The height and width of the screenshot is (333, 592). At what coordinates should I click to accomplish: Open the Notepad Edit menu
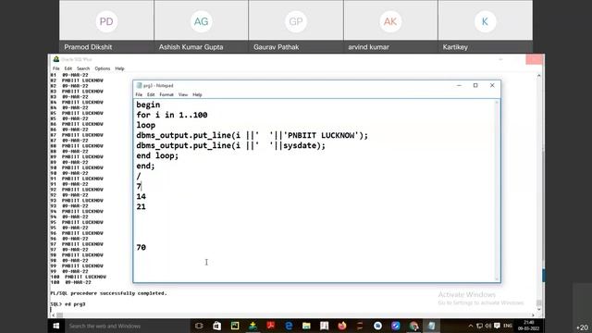[151, 94]
